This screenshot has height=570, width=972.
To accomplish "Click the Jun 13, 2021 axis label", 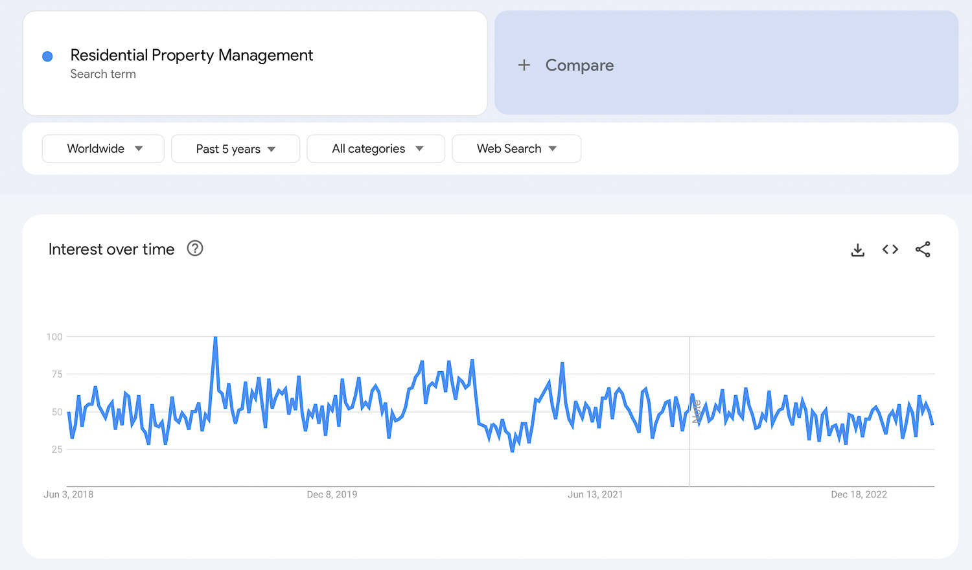I will 595,494.
